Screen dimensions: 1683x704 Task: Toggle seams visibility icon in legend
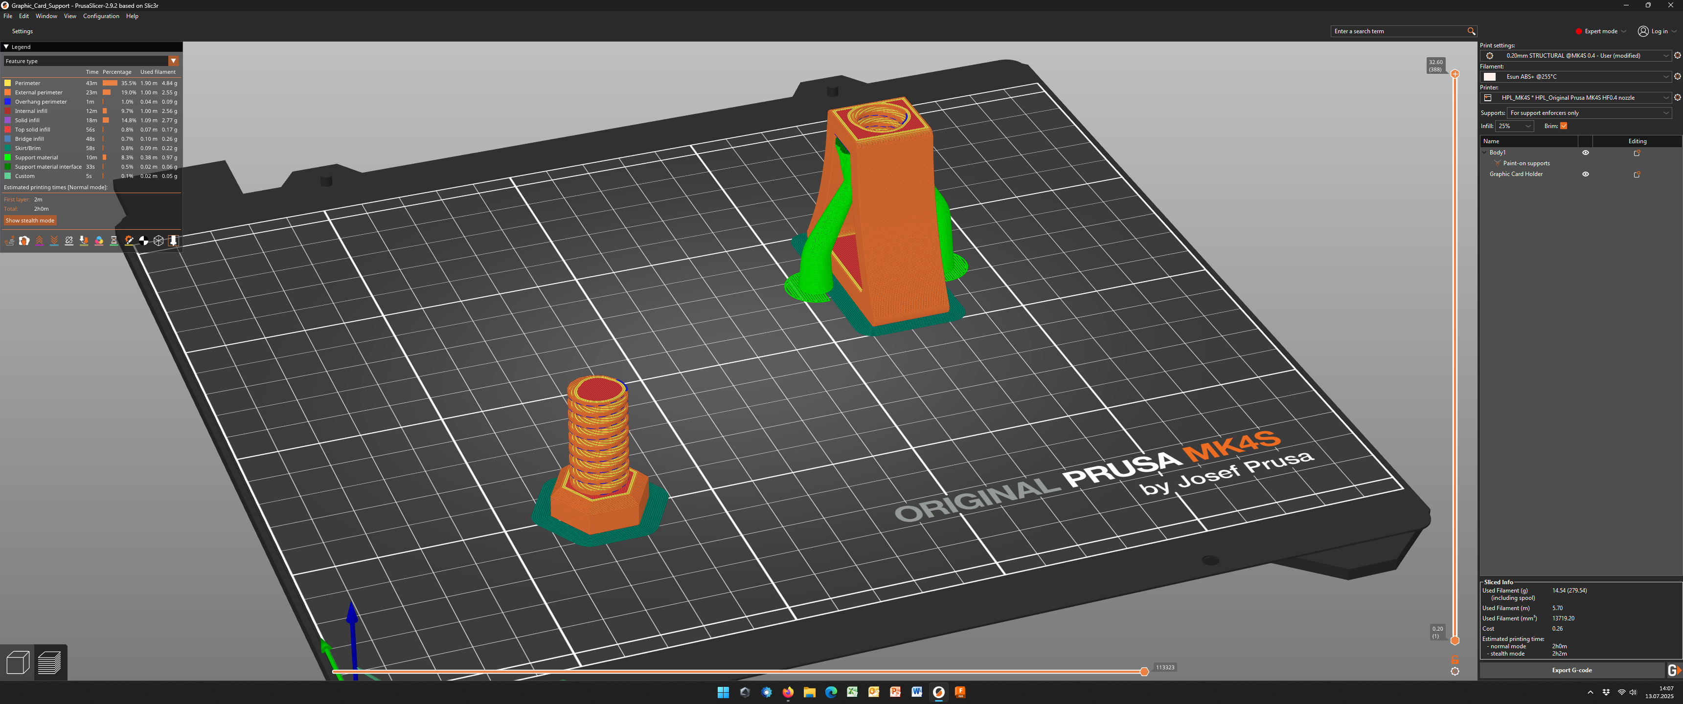pos(69,241)
